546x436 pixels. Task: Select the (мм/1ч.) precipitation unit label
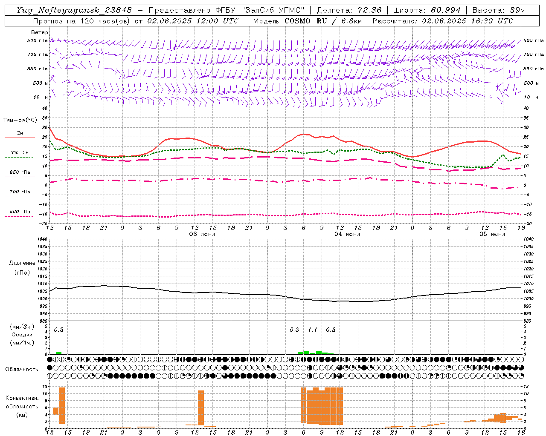pos(22,343)
